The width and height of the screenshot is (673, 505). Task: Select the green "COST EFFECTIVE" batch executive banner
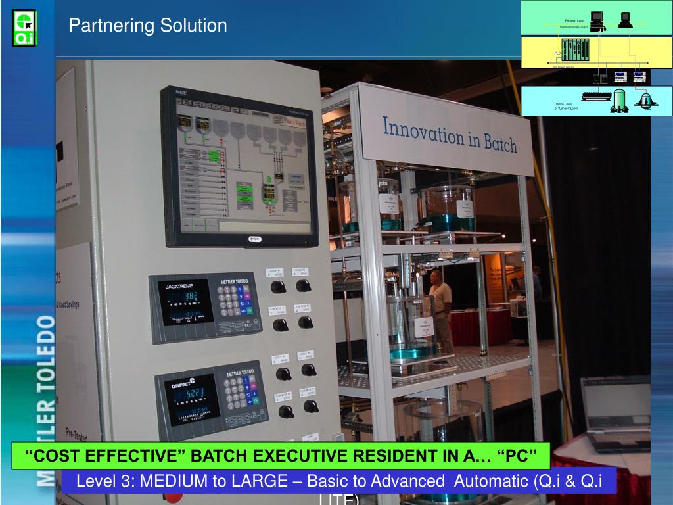[x=281, y=456]
